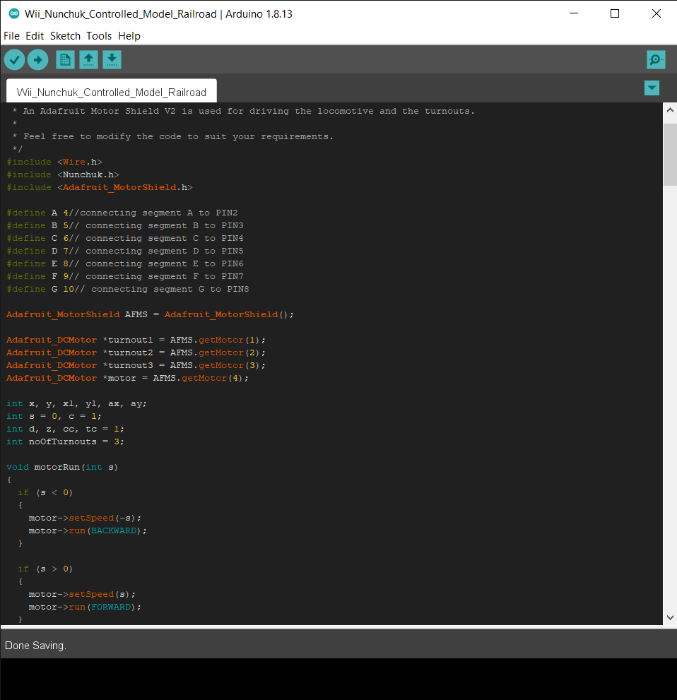This screenshot has width=677, height=700.
Task: Create a new sketch with New icon
Action: tap(65, 60)
